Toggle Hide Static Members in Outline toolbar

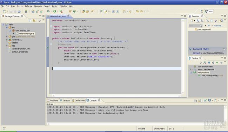(x=213, y=63)
